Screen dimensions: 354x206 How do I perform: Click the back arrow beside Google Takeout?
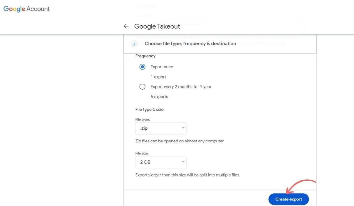(x=126, y=26)
